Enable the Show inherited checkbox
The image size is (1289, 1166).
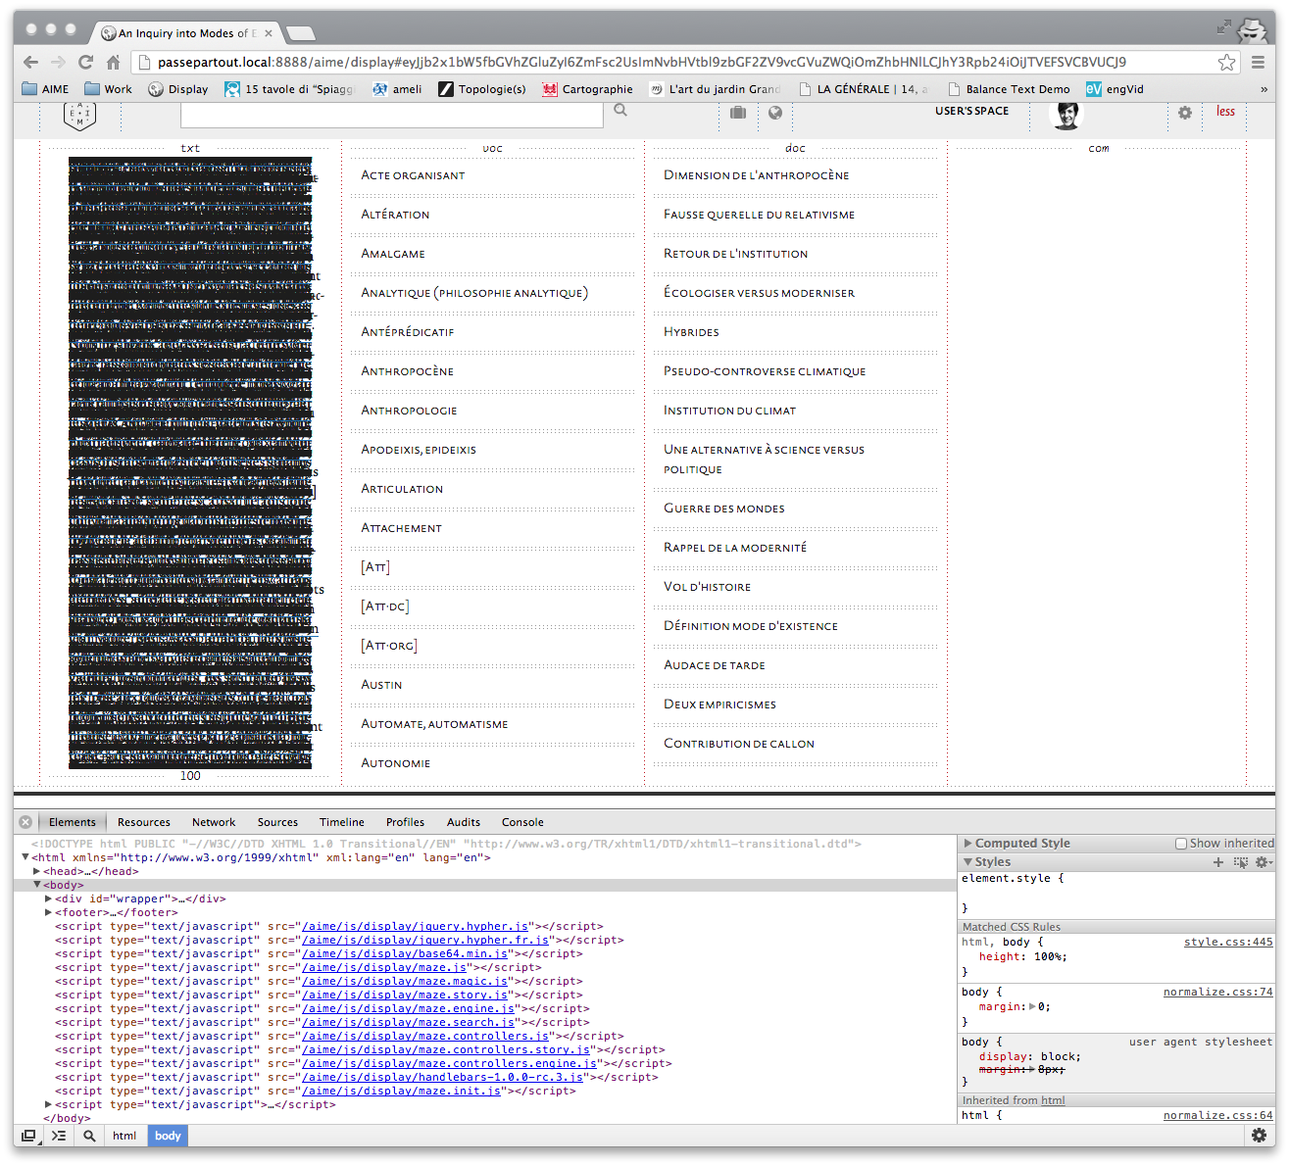[1181, 844]
